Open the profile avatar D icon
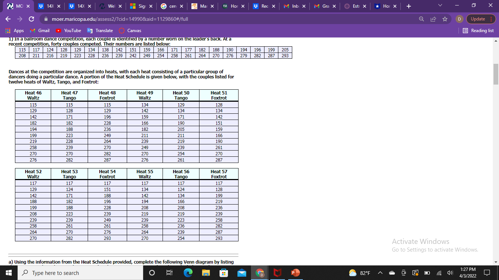Screen dimensions: 499x280 (460, 19)
